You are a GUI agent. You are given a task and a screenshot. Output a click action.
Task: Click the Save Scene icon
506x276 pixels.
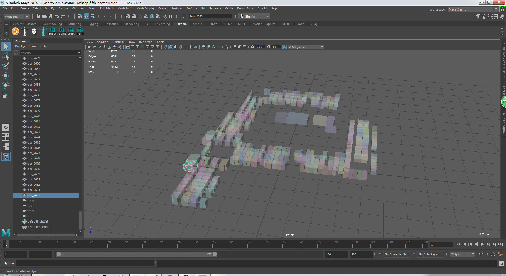[x=51, y=16]
